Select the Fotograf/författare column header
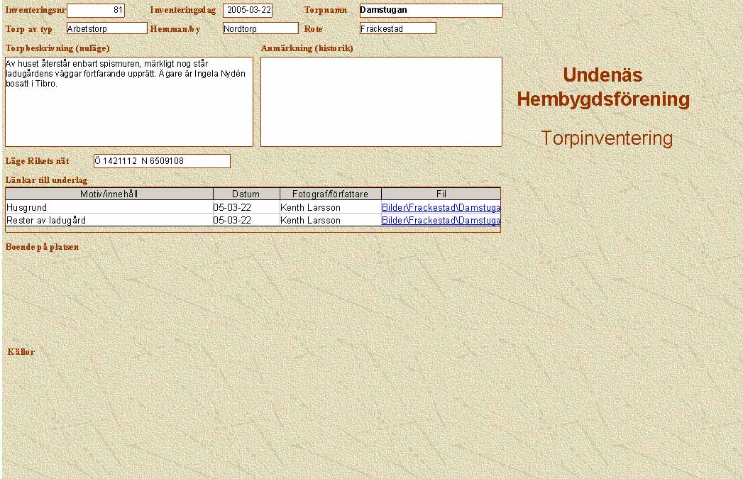 331,194
